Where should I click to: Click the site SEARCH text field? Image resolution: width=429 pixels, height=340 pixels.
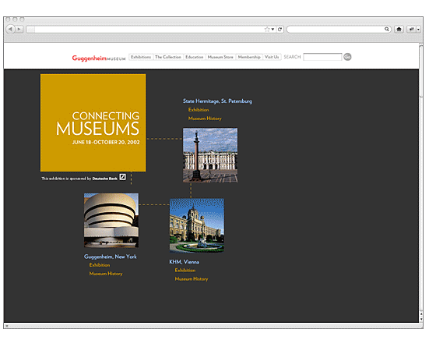(x=322, y=57)
